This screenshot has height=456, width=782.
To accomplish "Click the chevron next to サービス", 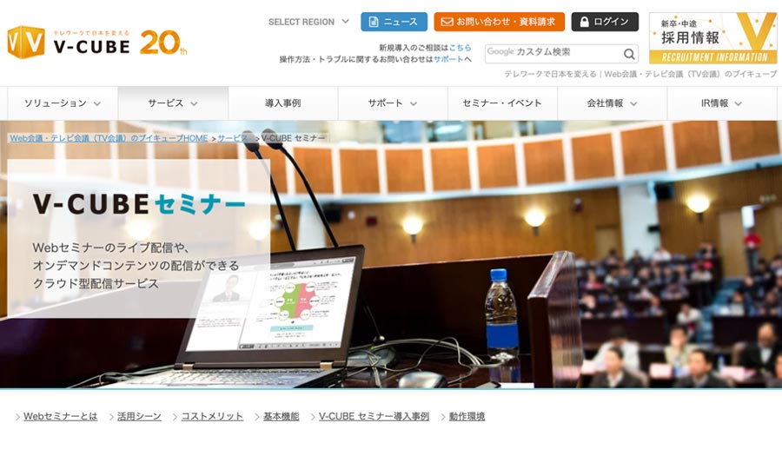I will pos(194,103).
